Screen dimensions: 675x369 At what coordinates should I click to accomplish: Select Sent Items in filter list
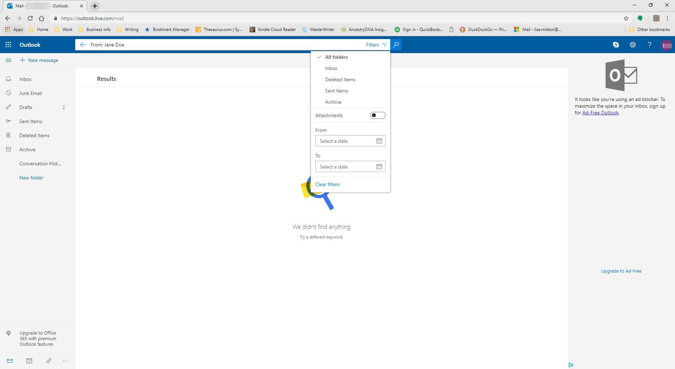351,91
